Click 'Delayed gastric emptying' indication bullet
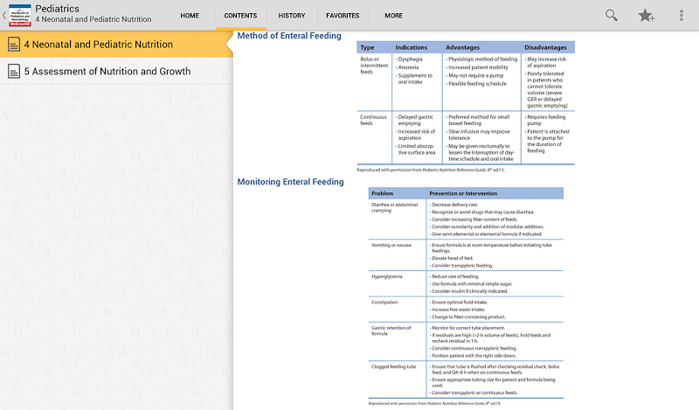Image resolution: width=699 pixels, height=410 pixels. tap(414, 120)
